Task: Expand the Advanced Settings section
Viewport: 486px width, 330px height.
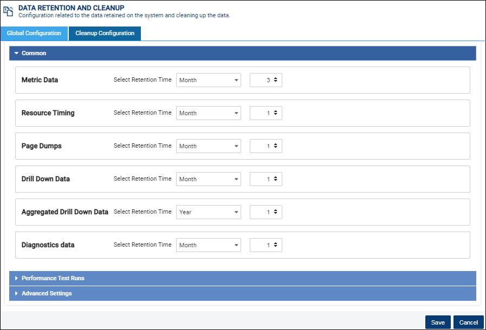Action: (x=243, y=293)
